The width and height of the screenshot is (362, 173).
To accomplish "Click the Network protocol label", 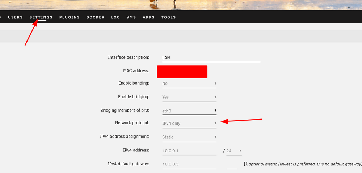I will point(132,123).
